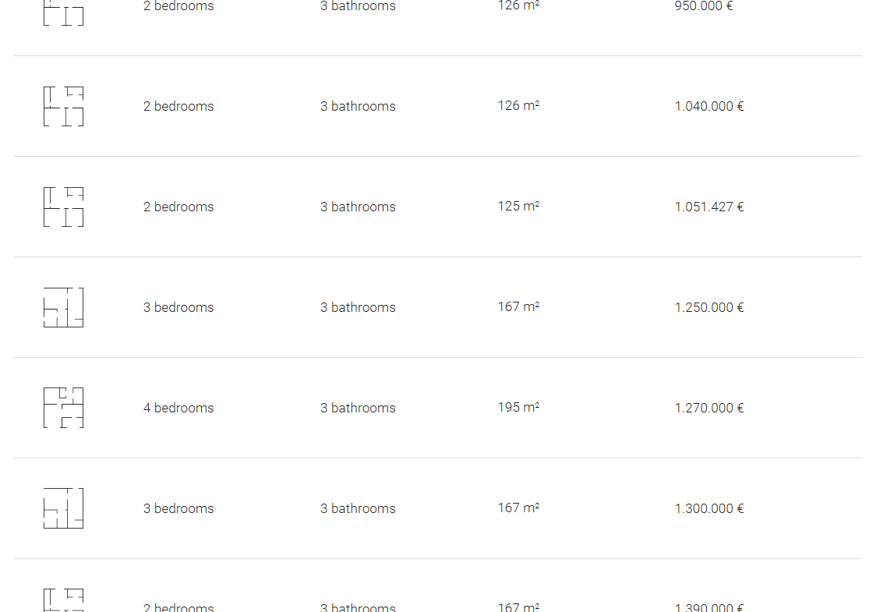Select the 195 m² area value
The width and height of the screenshot is (869, 612).
coord(518,407)
